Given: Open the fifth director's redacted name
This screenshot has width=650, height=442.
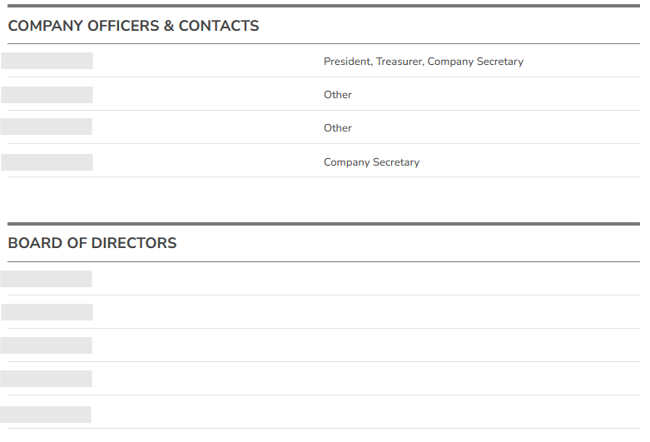Looking at the screenshot, I should [x=47, y=415].
